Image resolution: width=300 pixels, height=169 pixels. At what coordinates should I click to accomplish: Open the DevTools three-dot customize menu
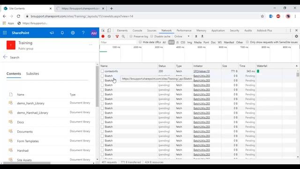pyautogui.click(x=291, y=31)
